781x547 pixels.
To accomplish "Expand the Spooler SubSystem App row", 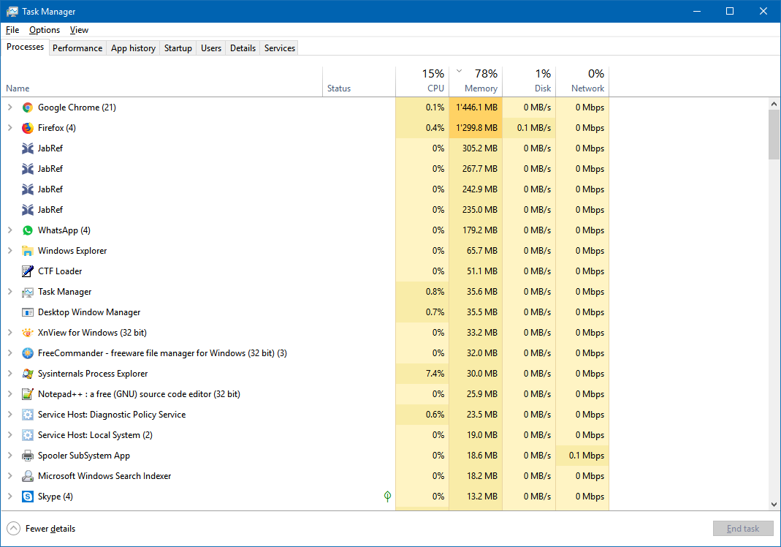I will pyautogui.click(x=10, y=456).
